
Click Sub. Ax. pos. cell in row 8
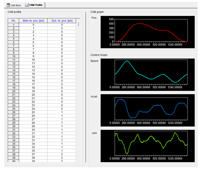62,49
